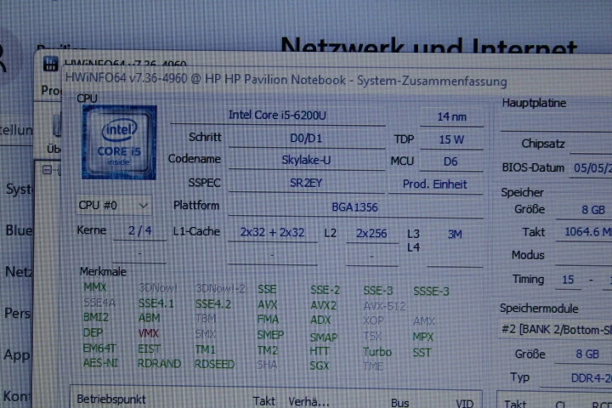Open the Pro... menu in the back HWiNFO window
The image size is (612, 408).
coord(51,91)
